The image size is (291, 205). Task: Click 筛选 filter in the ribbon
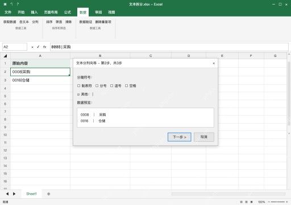(59, 22)
